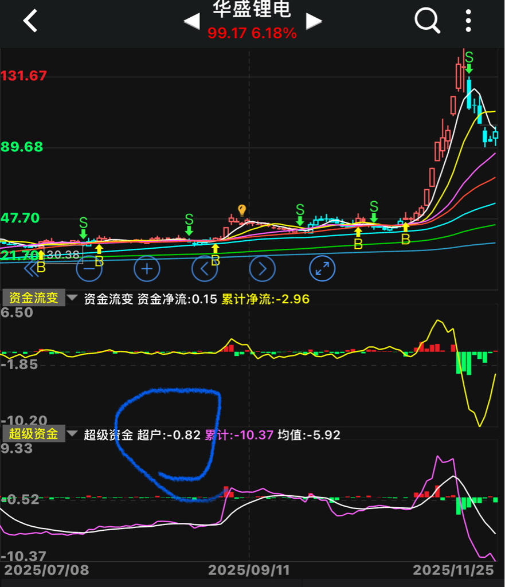Viewport: 505px width, 587px height.
Task: Tap the date label 2025/11/25
Action: coord(453,570)
